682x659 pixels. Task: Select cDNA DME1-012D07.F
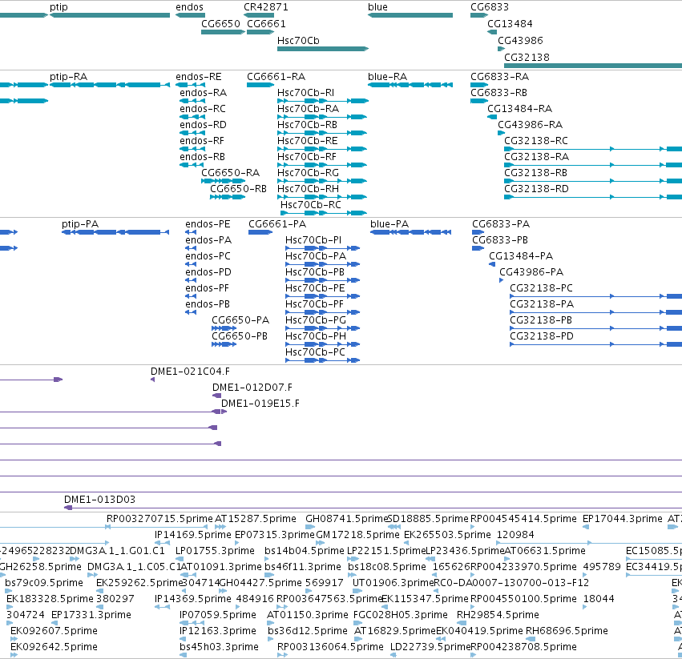[252, 388]
